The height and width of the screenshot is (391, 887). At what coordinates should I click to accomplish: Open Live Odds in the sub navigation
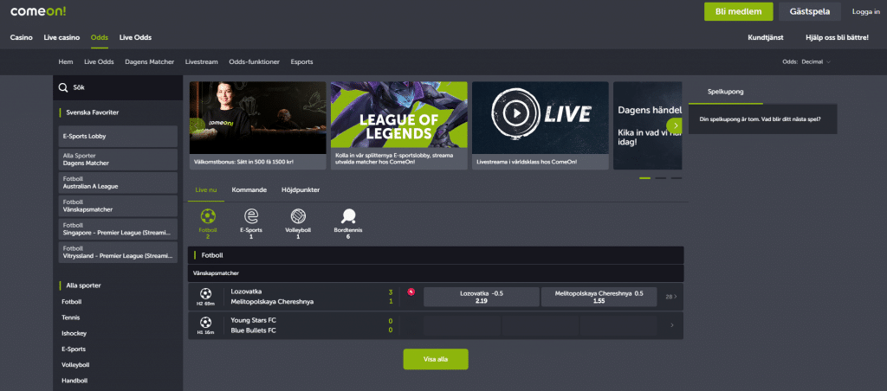[99, 62]
